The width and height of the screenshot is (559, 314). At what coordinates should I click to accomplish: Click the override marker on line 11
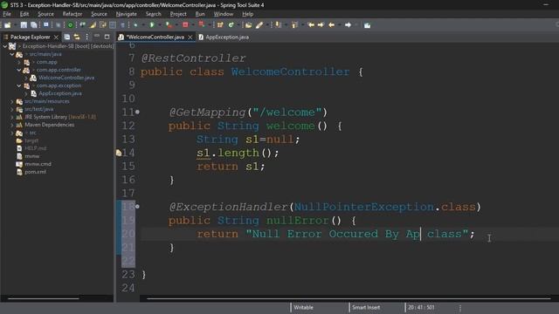click(x=138, y=113)
